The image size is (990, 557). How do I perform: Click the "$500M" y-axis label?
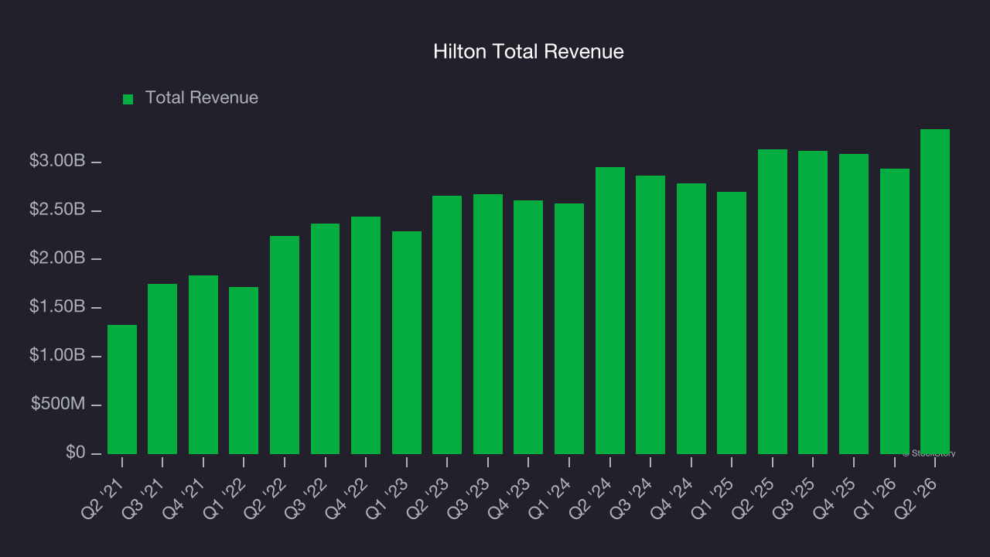pyautogui.click(x=58, y=405)
